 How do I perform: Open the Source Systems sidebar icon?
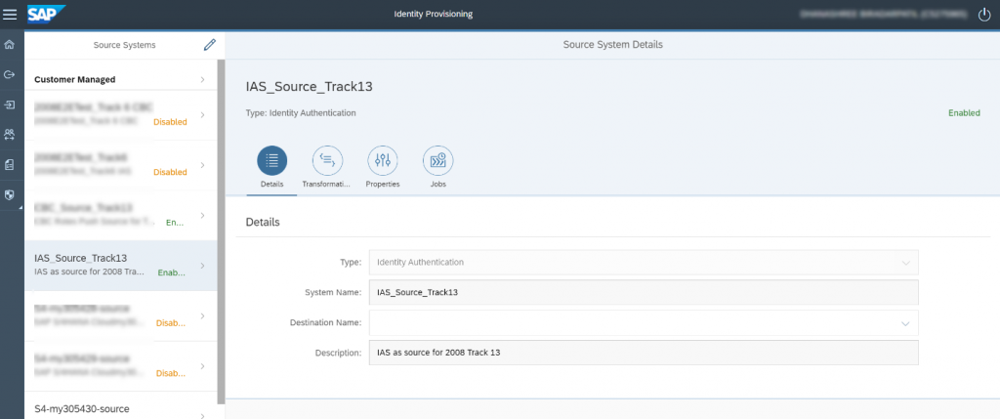pyautogui.click(x=10, y=74)
